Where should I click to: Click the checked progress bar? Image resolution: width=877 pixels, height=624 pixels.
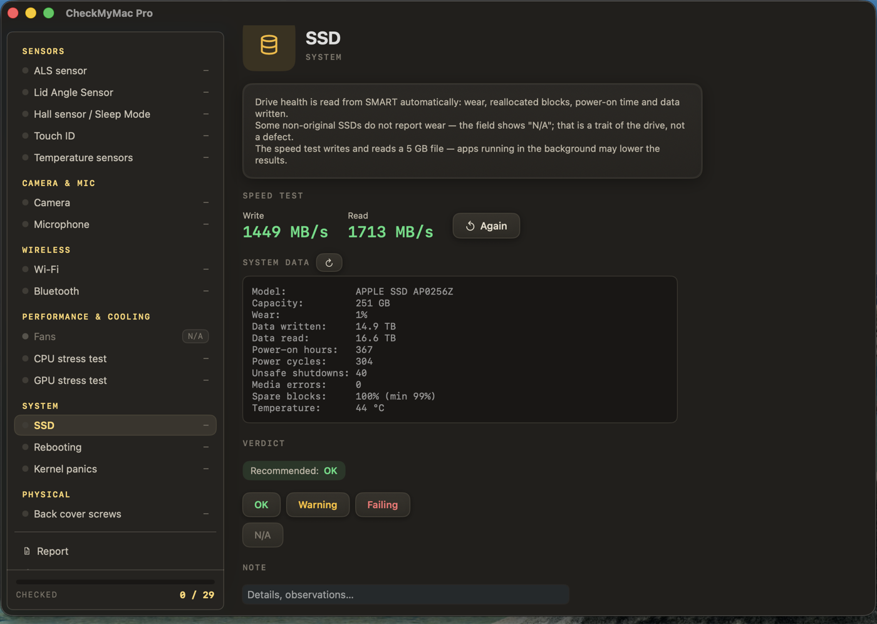tap(115, 582)
